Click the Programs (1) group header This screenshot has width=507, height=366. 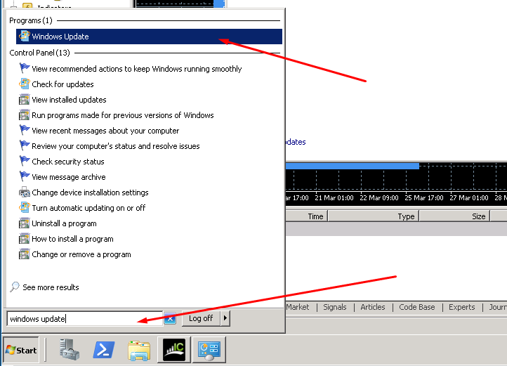(x=31, y=20)
